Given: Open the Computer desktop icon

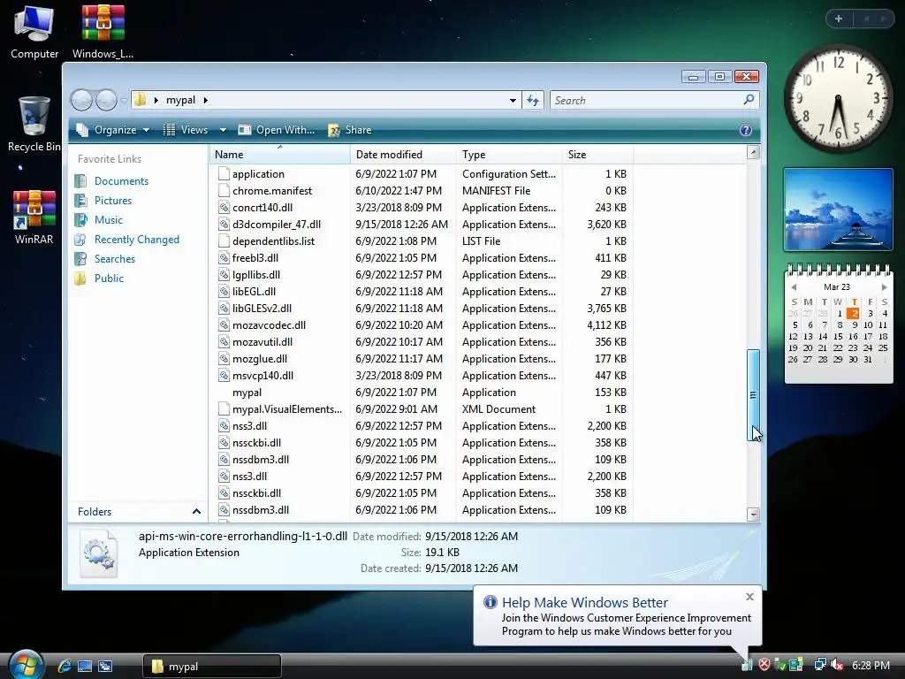Looking at the screenshot, I should point(34,32).
